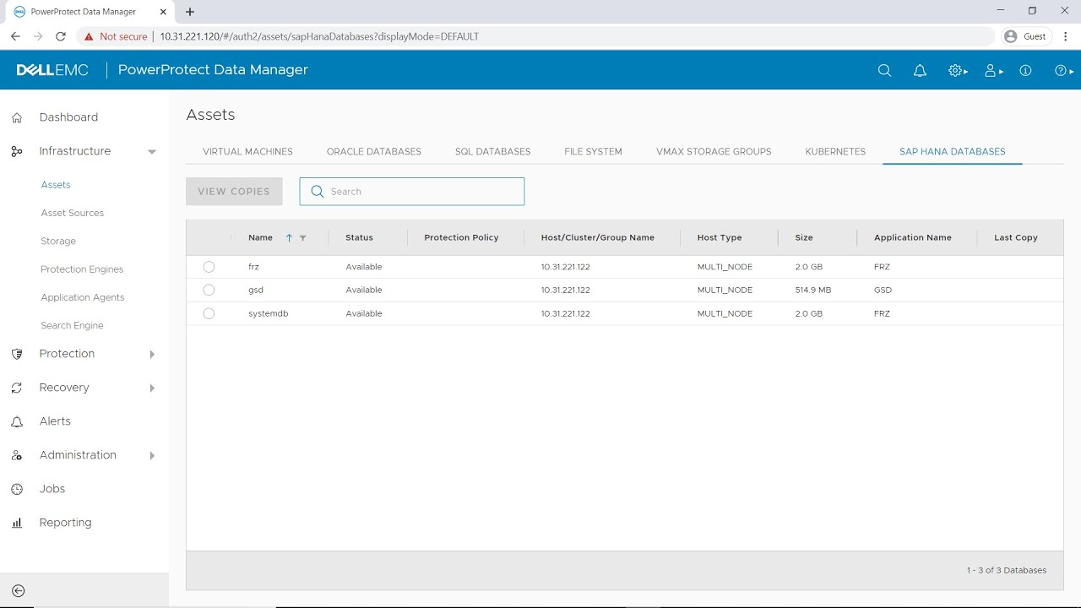
Task: Select the systemdb database radio button
Action: (x=209, y=313)
